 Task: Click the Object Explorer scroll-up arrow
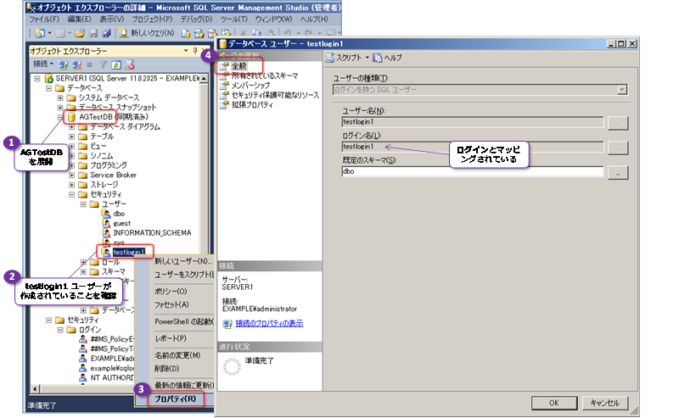click(204, 78)
